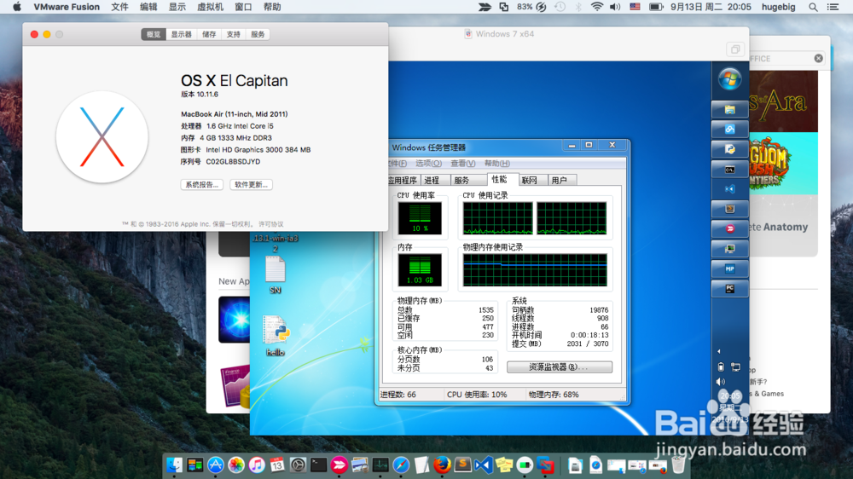Open Windows Explorer from the Windows 7 taskbar
Image resolution: width=853 pixels, height=479 pixels.
click(x=729, y=109)
